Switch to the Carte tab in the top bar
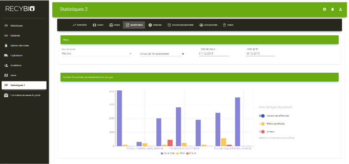This screenshot has width=349, height=164. (x=98, y=25)
